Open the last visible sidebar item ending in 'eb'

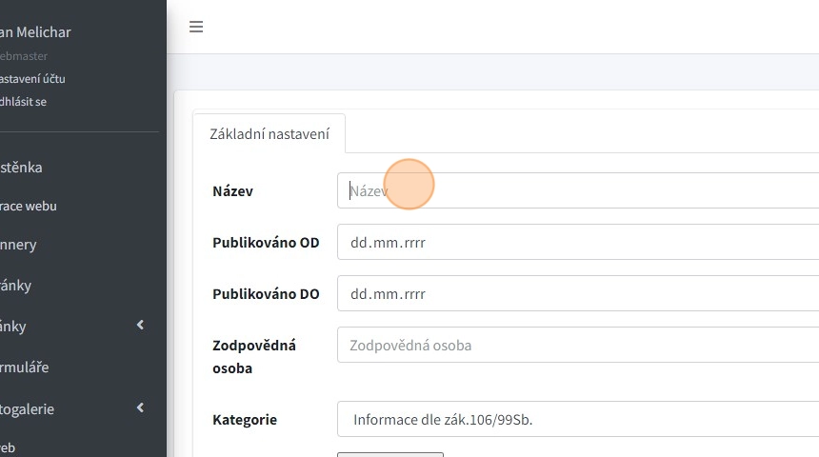click(x=8, y=447)
